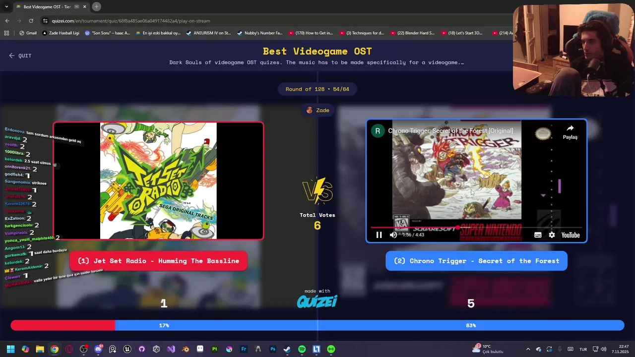Screen dimensions: 635x357
Task: Click the channel avatar R in video
Action: [x=378, y=131]
